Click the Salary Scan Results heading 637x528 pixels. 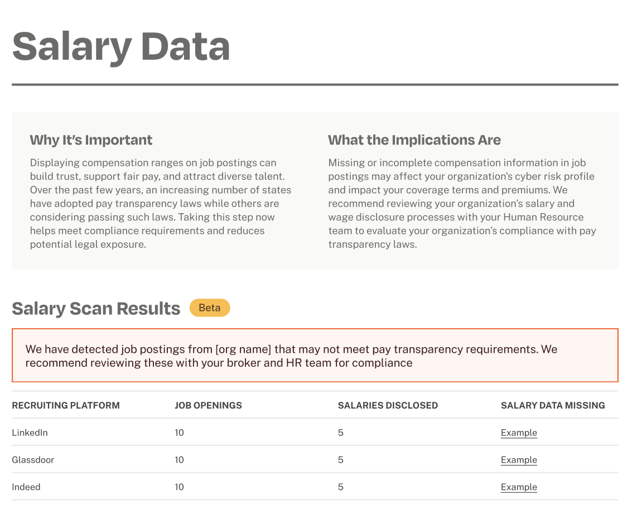point(96,309)
